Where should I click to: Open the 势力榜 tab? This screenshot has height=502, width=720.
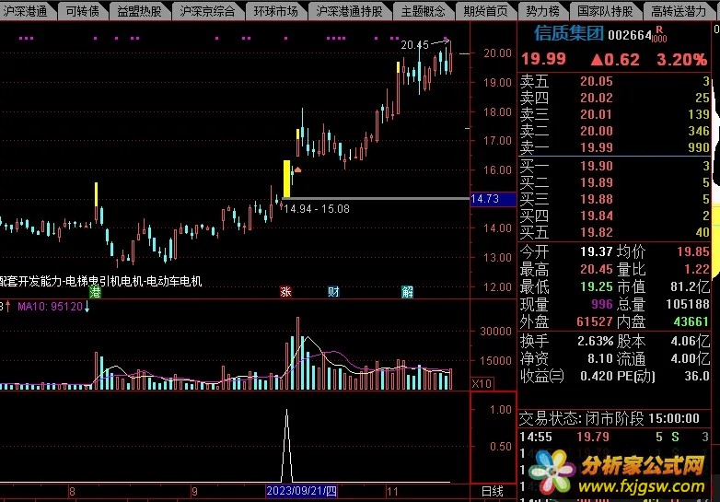(542, 10)
